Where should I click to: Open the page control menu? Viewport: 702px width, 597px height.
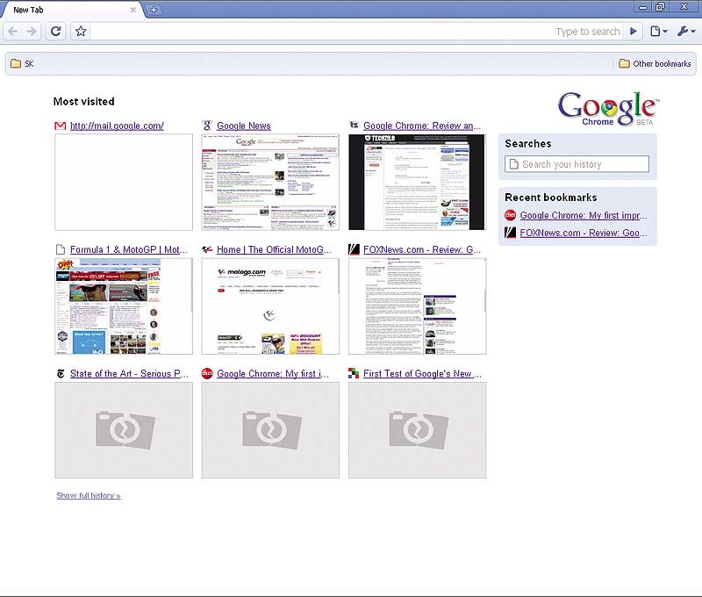tap(659, 32)
